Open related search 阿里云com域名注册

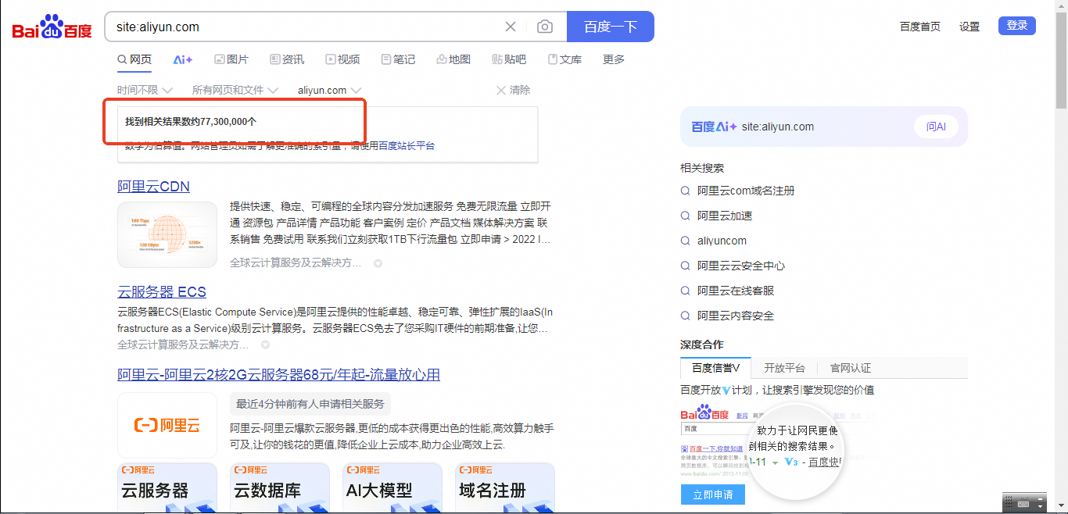tap(746, 191)
